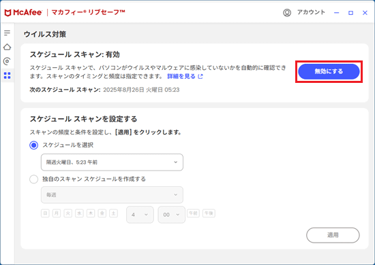Toggle the 火 day button
This screenshot has height=265, width=375.
coord(68,213)
